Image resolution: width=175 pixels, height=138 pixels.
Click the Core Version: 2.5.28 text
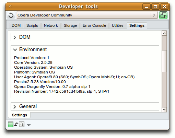pyautogui.click(x=33, y=62)
